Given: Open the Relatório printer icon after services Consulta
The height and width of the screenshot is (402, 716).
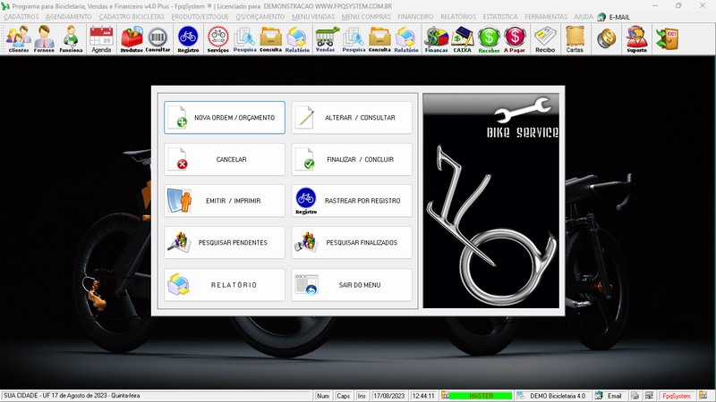Looking at the screenshot, I should [297, 39].
